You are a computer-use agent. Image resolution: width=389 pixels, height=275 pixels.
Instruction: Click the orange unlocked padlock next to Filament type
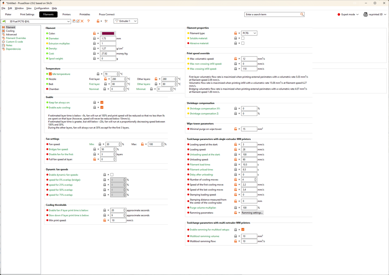click(236, 33)
